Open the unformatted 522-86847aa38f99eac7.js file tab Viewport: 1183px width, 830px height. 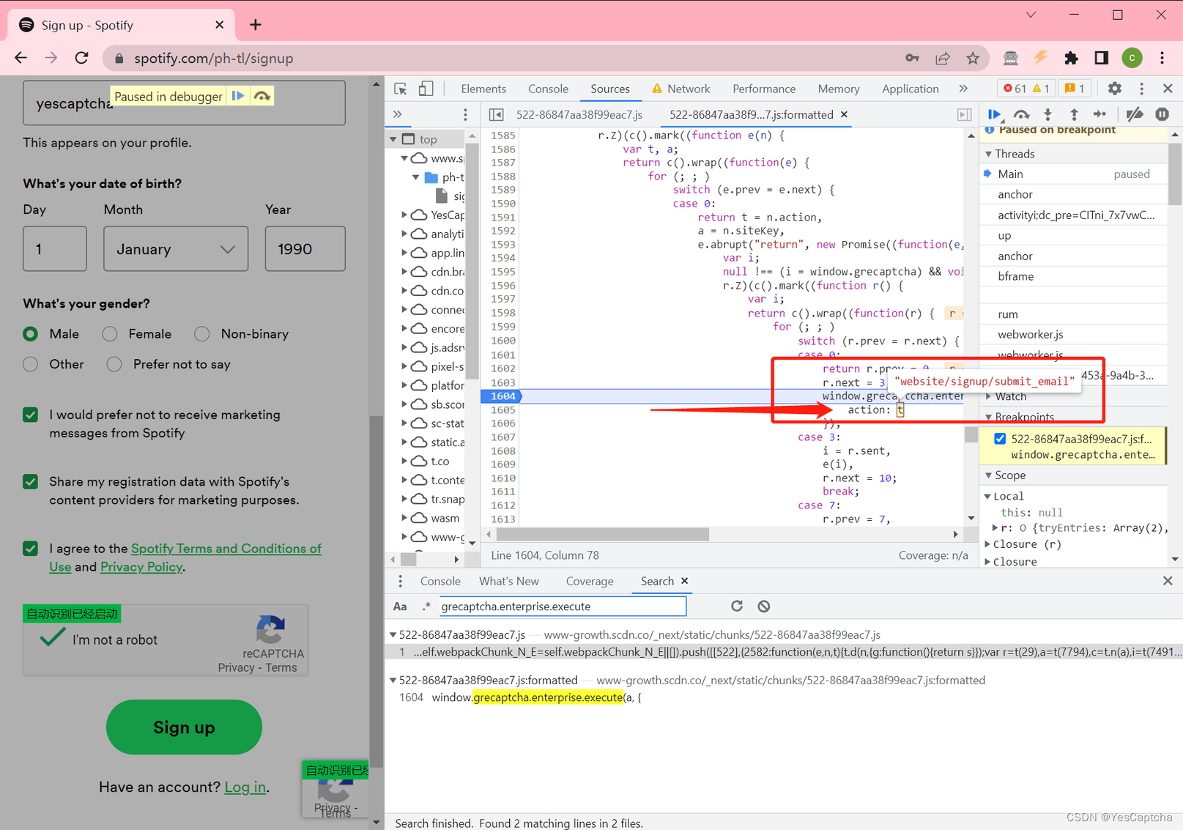point(579,114)
